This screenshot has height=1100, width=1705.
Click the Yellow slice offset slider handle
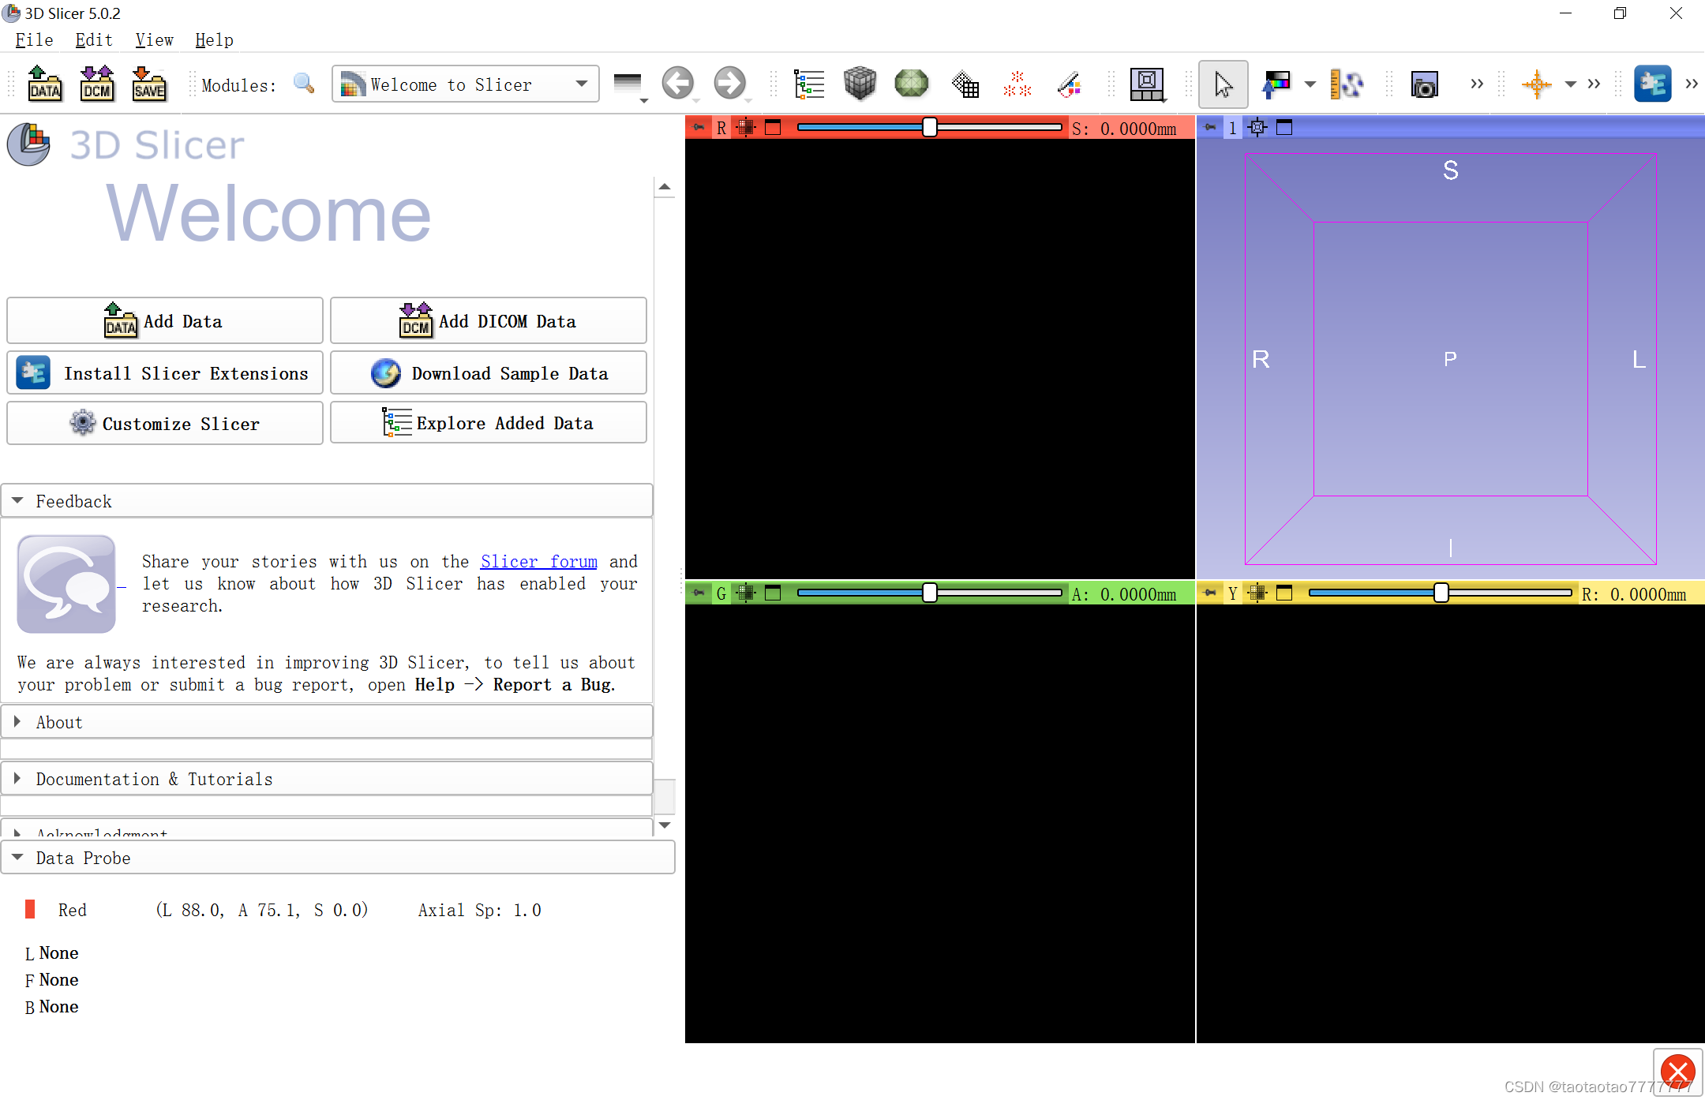coord(1441,593)
